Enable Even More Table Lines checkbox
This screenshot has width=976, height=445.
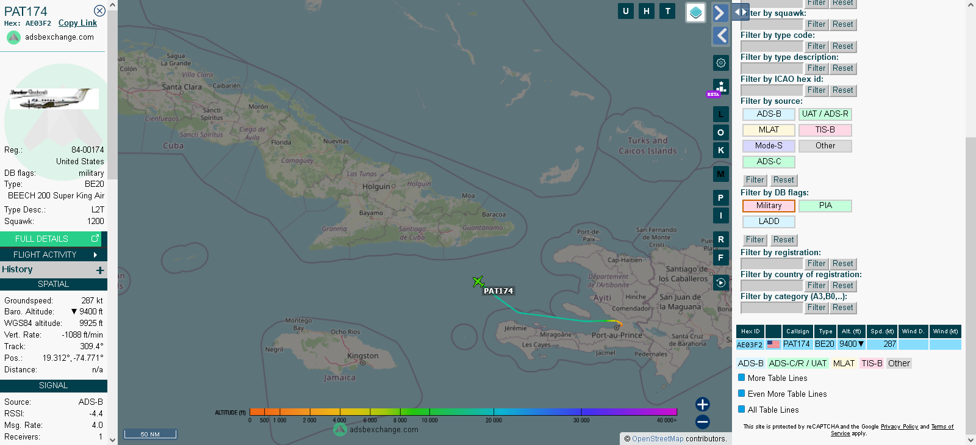point(742,394)
